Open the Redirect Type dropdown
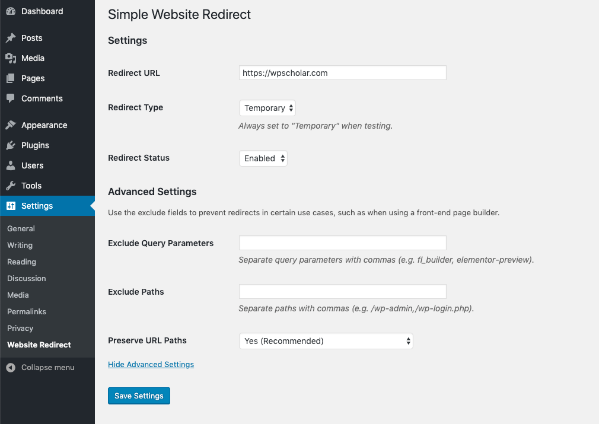 tap(267, 108)
